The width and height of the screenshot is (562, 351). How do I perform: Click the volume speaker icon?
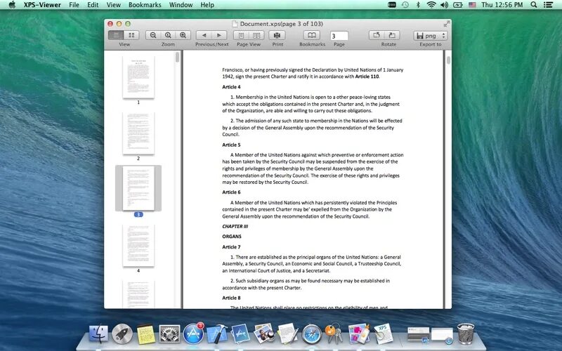point(444,5)
